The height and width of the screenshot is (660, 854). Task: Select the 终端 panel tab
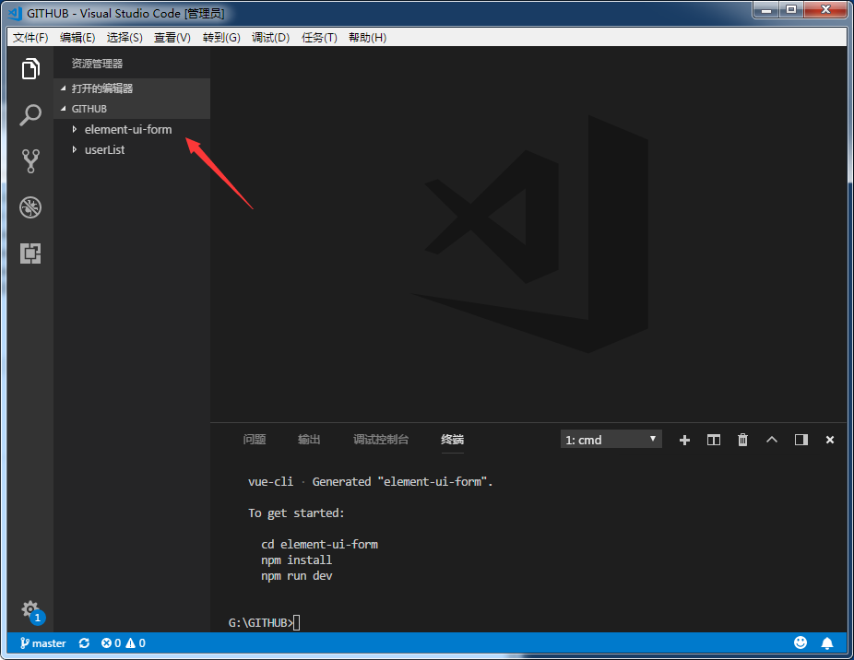click(452, 440)
